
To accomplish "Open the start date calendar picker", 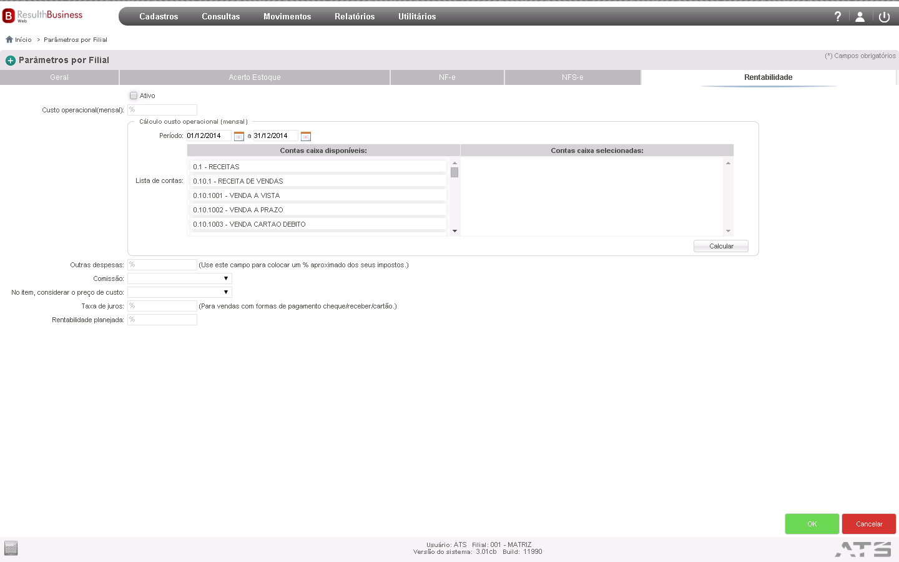I will tap(239, 136).
